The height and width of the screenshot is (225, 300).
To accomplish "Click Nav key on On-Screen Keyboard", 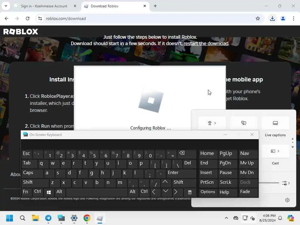I will pyautogui.click(x=248, y=154).
